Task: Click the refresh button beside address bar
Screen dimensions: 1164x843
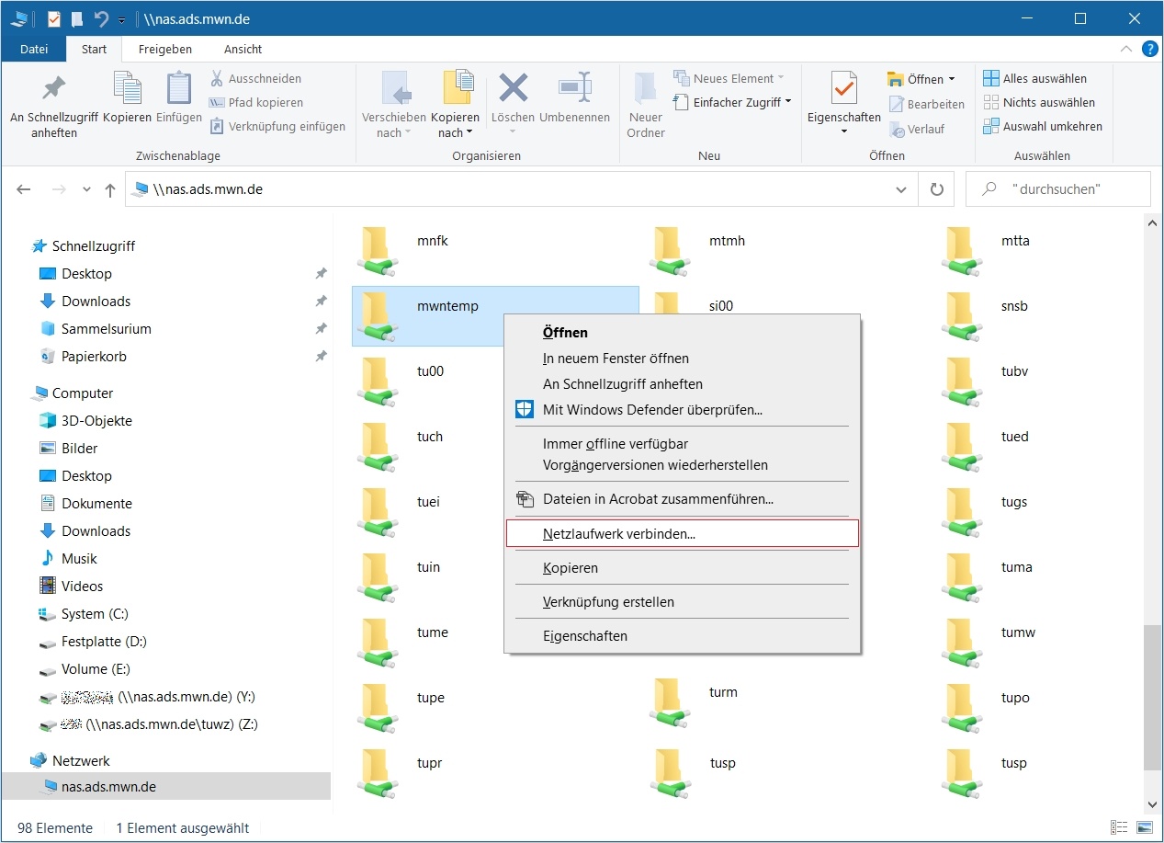Action: click(936, 189)
